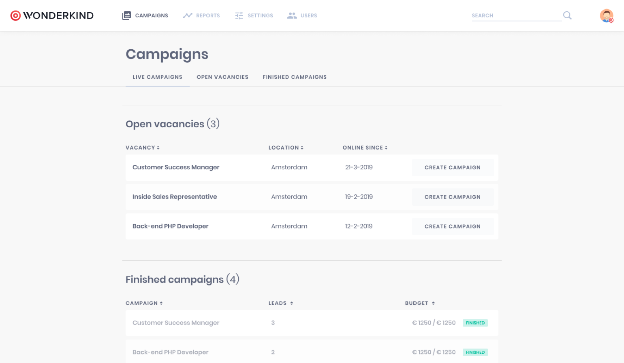Go to the Reports navigation item
The image size is (624, 363).
[201, 15]
